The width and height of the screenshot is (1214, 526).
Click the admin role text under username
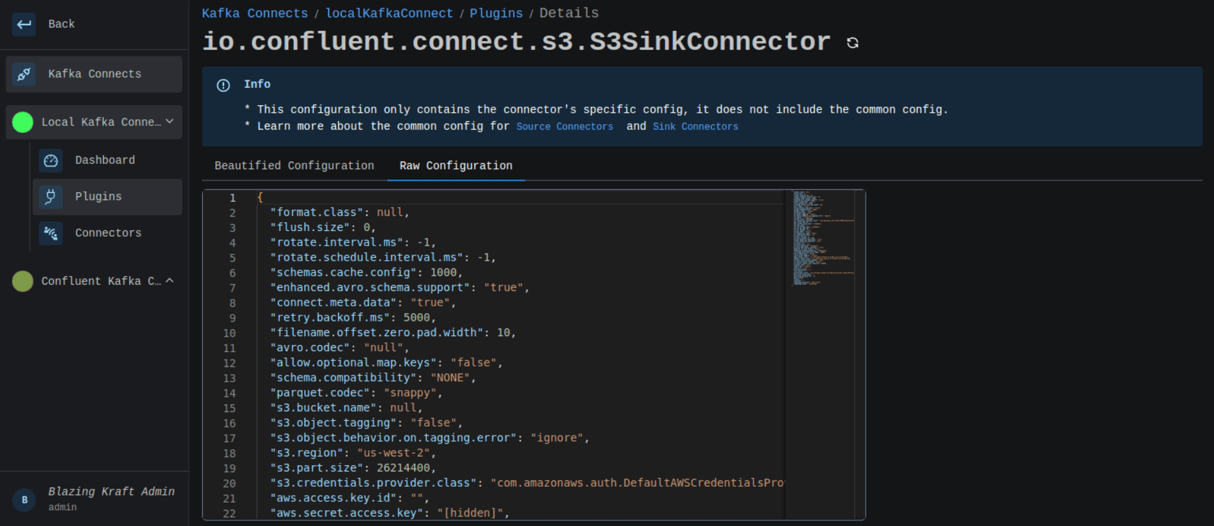[63, 508]
